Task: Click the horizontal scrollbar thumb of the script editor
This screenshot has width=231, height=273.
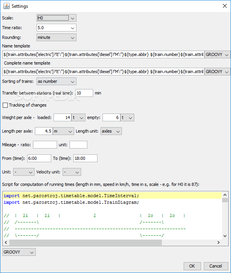Action: 85,242
